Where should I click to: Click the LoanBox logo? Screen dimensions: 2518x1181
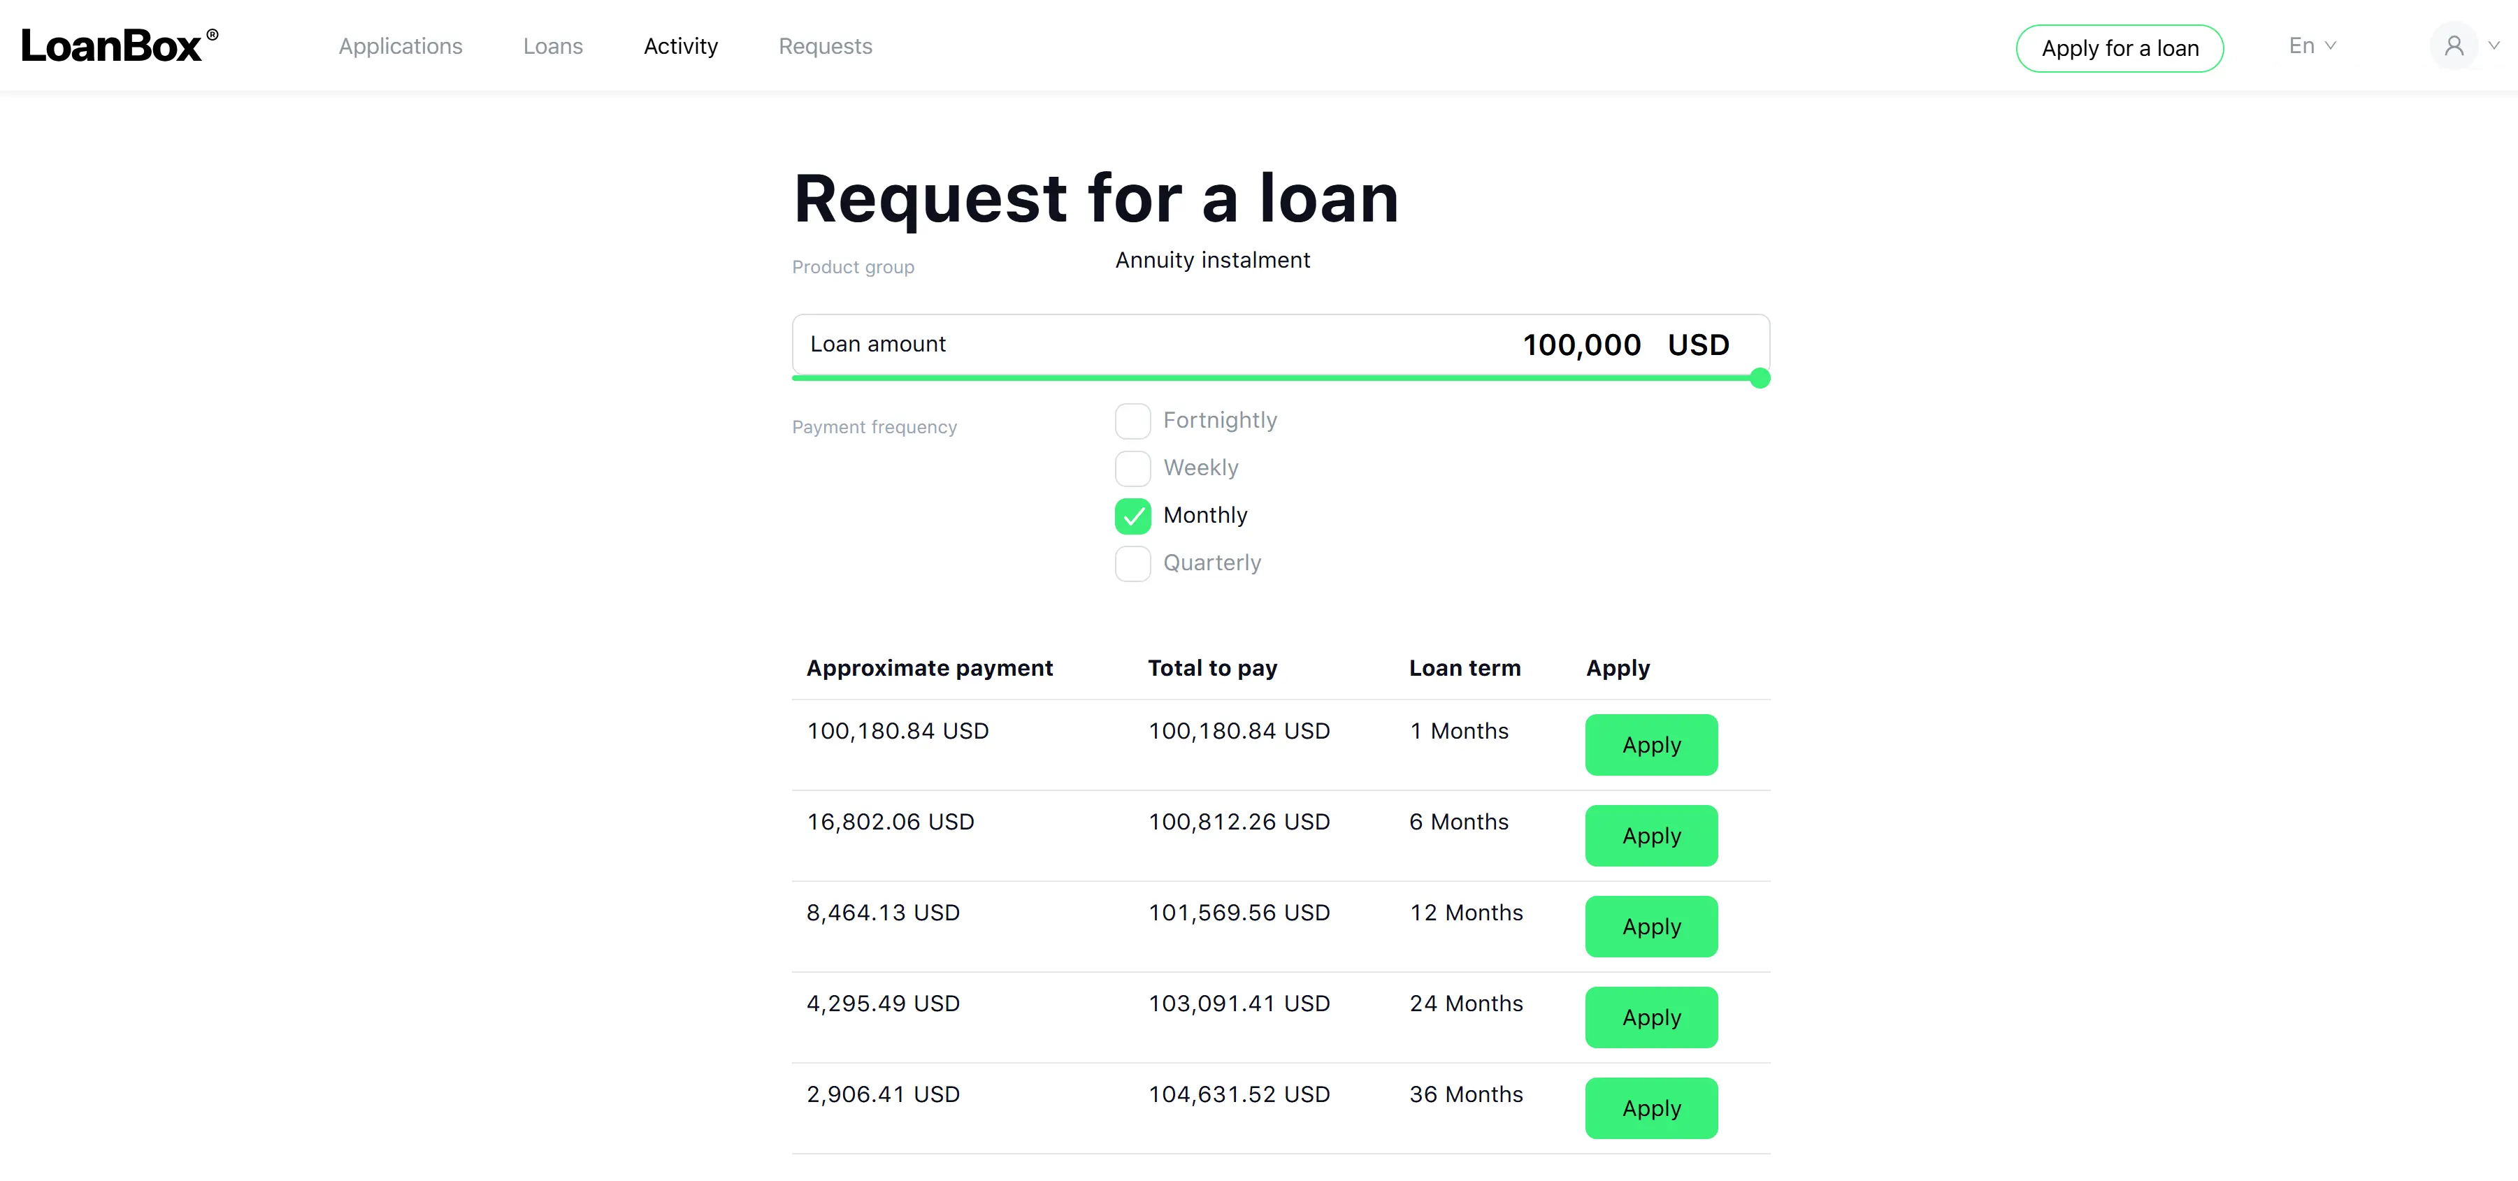click(120, 46)
